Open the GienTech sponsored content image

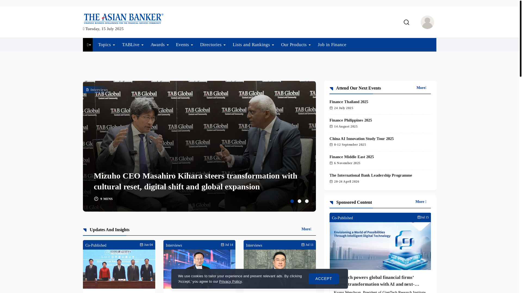(380, 246)
